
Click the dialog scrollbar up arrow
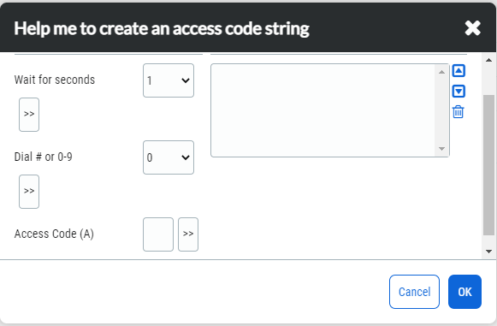point(488,60)
